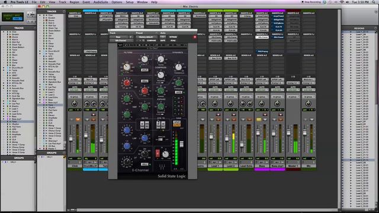
Task: Mute the Lead 1 channel
Action: coord(219,120)
